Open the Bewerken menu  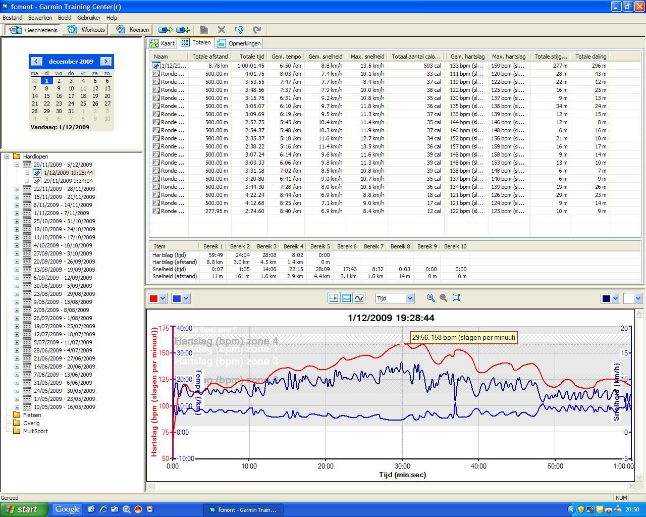pyautogui.click(x=40, y=18)
